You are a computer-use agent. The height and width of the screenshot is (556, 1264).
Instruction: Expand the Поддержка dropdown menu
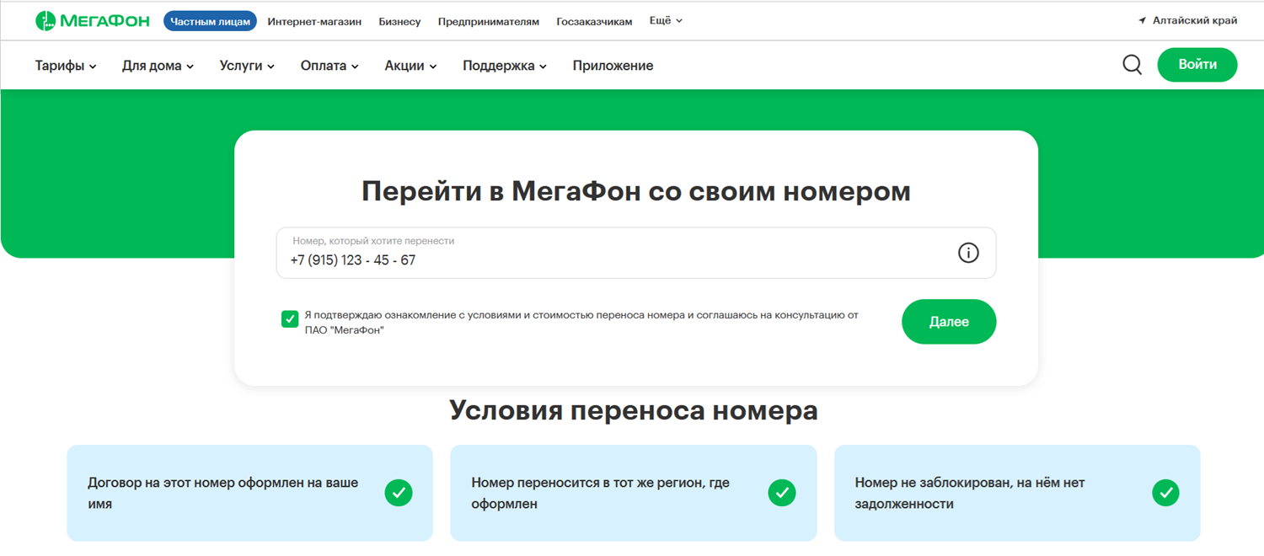505,66
